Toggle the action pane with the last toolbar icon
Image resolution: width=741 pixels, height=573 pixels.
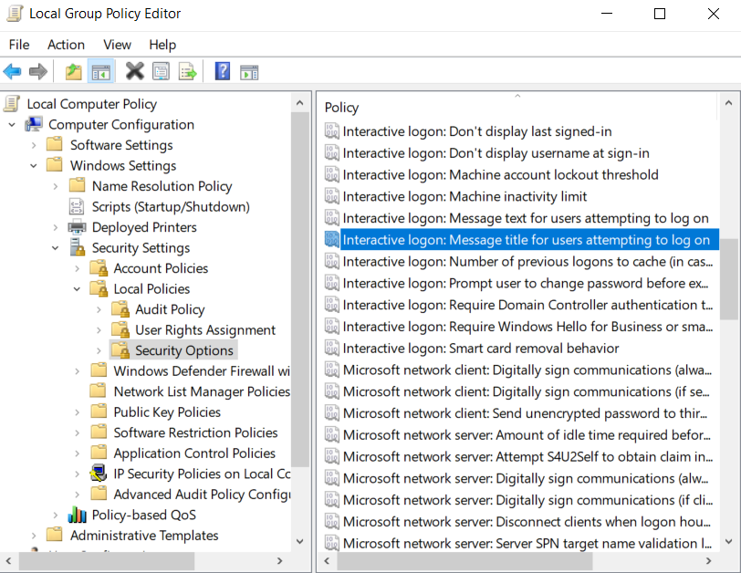coord(249,71)
